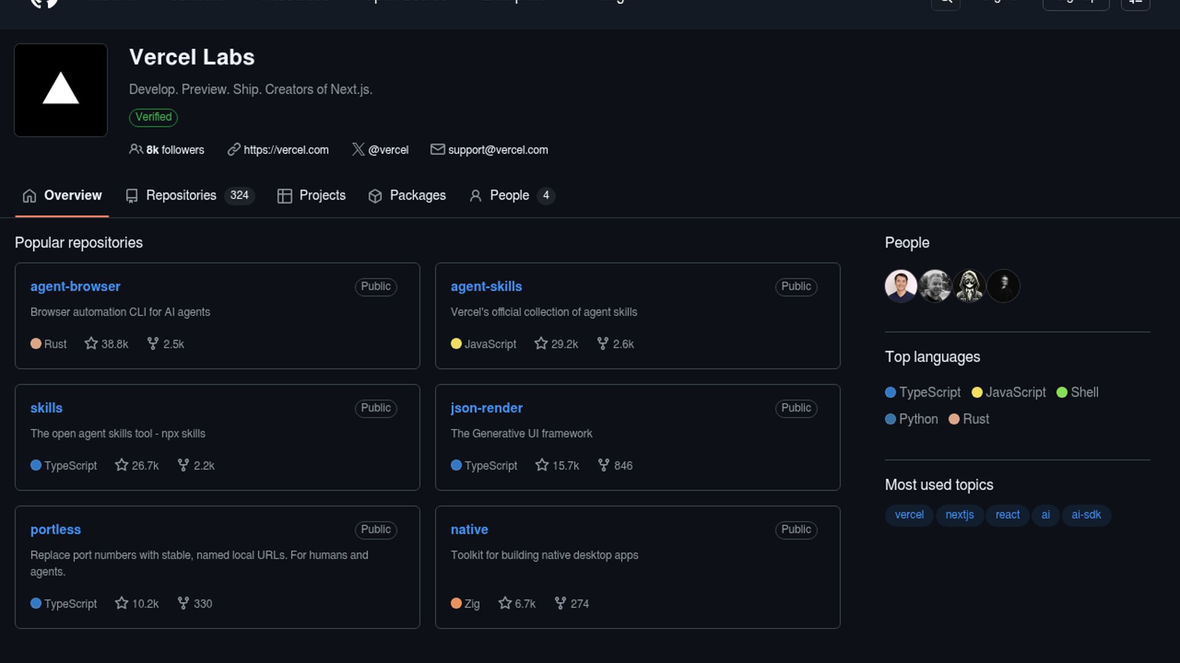Viewport: 1180px width, 663px height.
Task: Open the second People member avatar
Action: [935, 286]
